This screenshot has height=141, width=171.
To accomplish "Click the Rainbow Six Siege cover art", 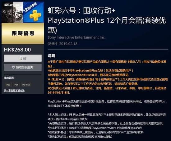I will pyautogui.click(x=12, y=12).
